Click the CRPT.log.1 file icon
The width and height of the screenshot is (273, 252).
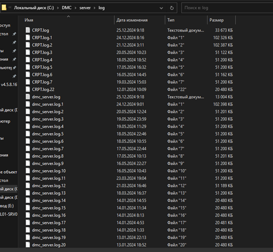27,38
